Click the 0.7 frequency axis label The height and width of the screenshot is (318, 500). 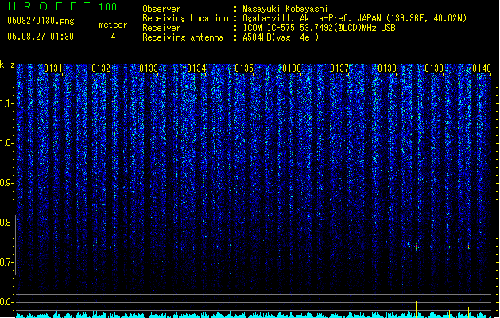point(6,262)
